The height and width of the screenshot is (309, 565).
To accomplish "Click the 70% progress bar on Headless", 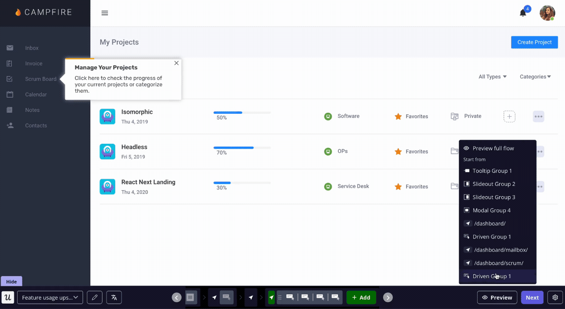I will (241, 147).
